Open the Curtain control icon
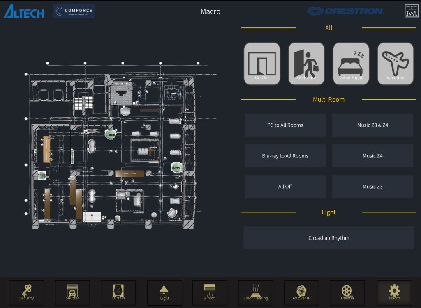The width and height of the screenshot is (421, 308). [x=118, y=292]
